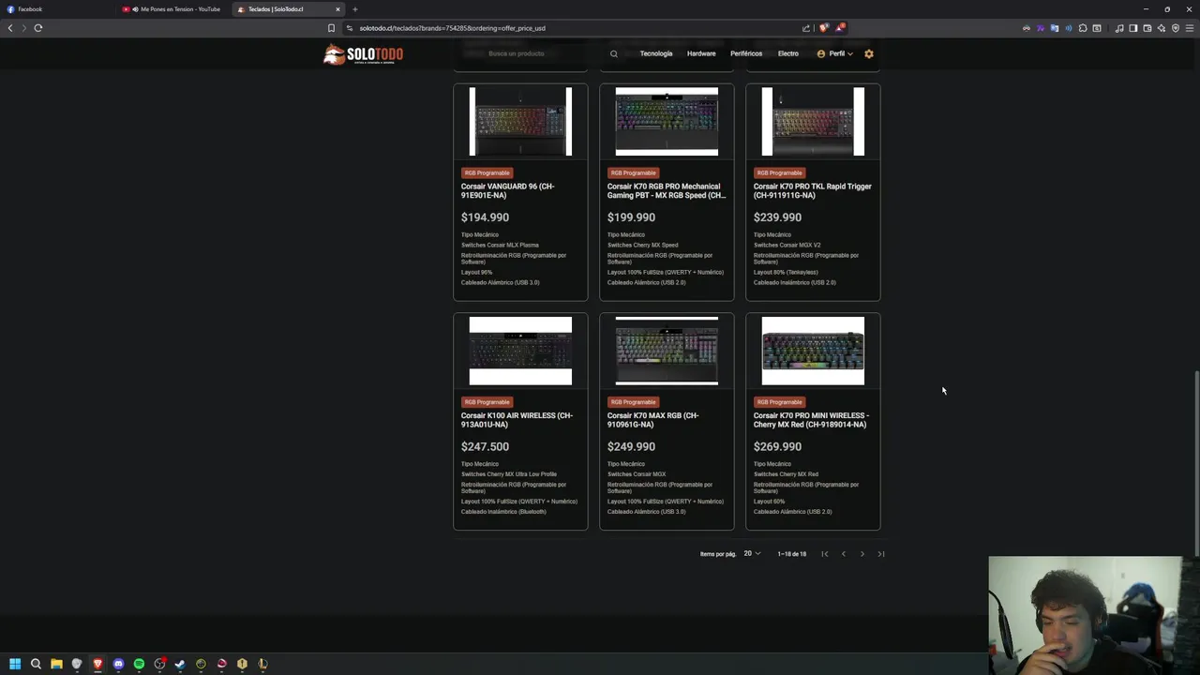
Task: Click the translate extension icon
Action: pyautogui.click(x=1055, y=28)
